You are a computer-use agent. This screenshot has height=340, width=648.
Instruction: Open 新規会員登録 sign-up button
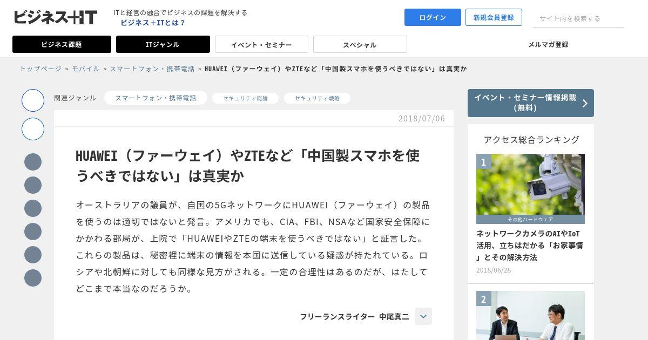[494, 17]
